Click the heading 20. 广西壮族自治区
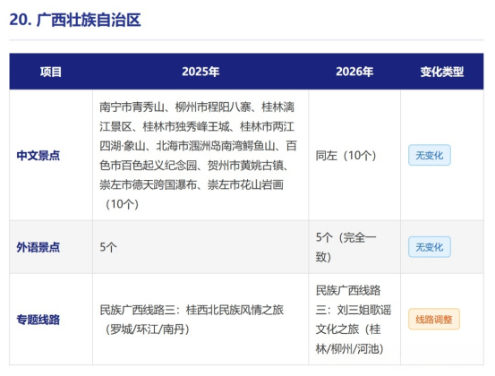This screenshot has width=495, height=376. coord(75,20)
